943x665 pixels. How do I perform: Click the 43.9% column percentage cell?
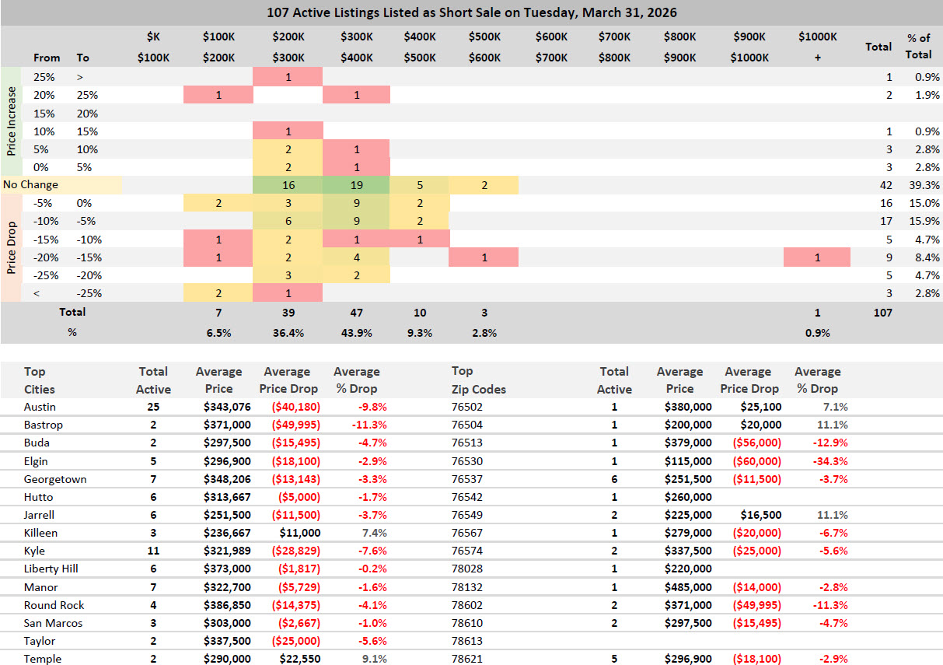[x=355, y=332]
